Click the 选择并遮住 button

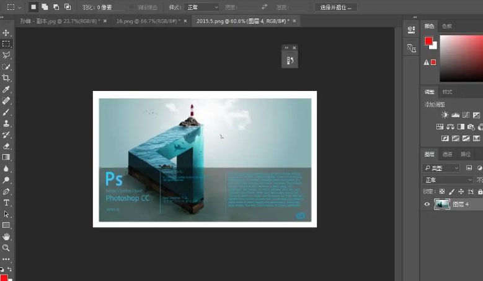pos(336,7)
